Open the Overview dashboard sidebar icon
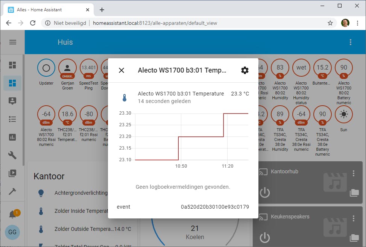Image resolution: width=366 pixels, height=247 pixels. (12, 65)
